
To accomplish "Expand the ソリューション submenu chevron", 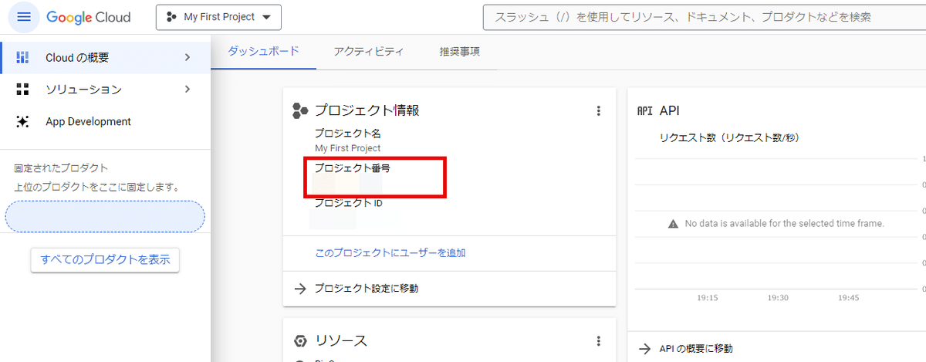I will [x=188, y=90].
